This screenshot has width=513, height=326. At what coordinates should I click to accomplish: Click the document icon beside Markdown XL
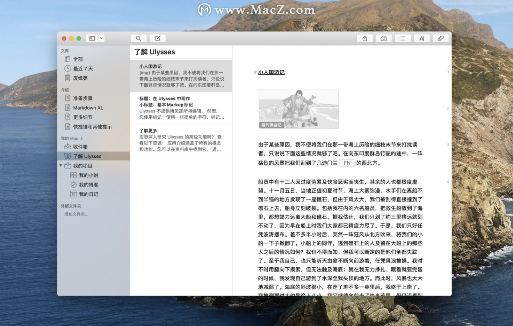(67, 108)
